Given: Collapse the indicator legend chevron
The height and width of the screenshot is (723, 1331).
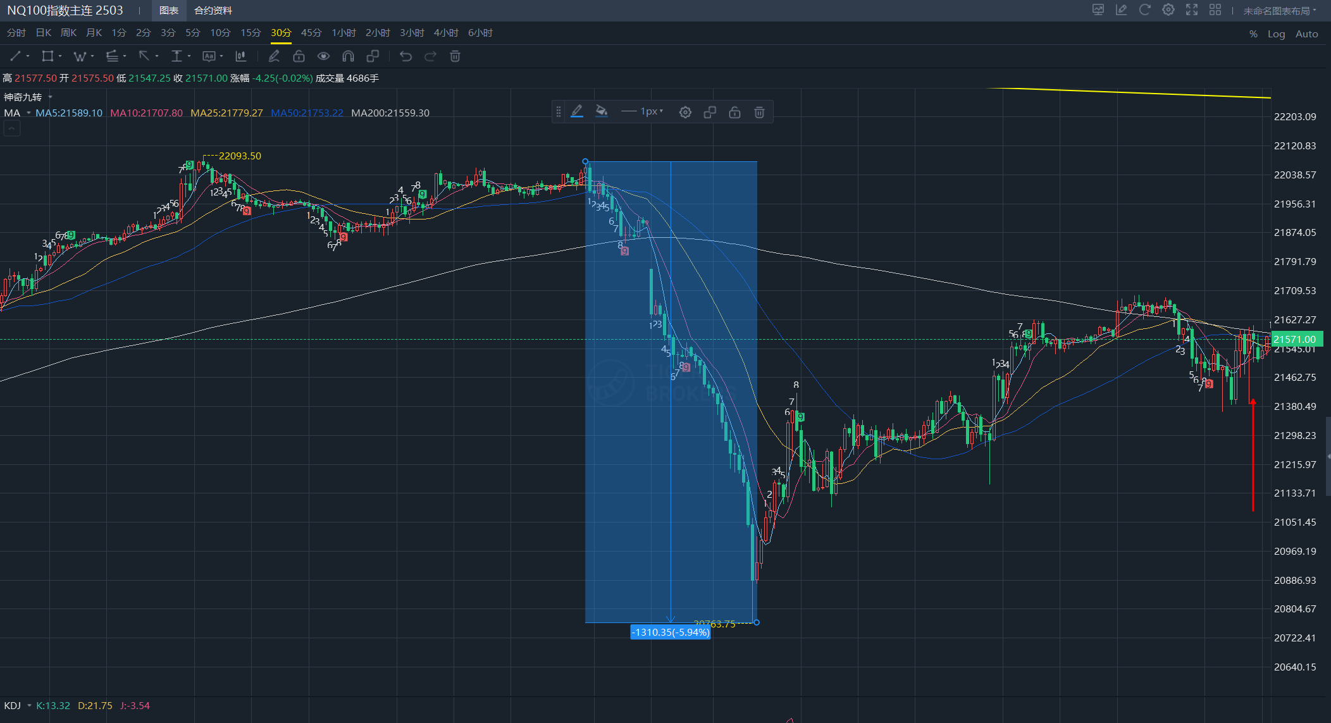Looking at the screenshot, I should [12, 128].
